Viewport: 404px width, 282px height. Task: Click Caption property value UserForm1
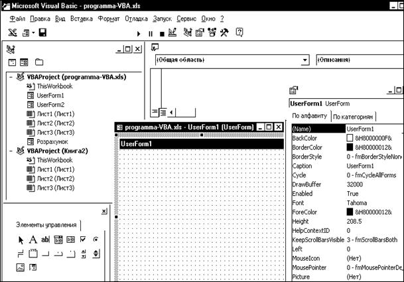(x=360, y=166)
